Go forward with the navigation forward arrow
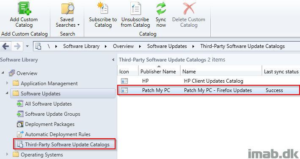This screenshot has height=159, width=300. (17, 46)
